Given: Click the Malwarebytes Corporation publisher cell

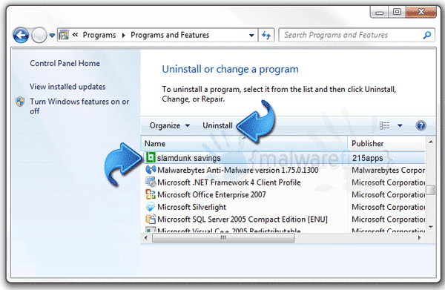Looking at the screenshot, I should [388, 170].
